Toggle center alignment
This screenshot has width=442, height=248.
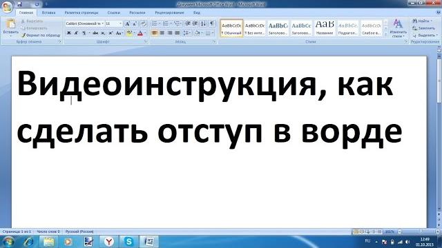[162, 33]
